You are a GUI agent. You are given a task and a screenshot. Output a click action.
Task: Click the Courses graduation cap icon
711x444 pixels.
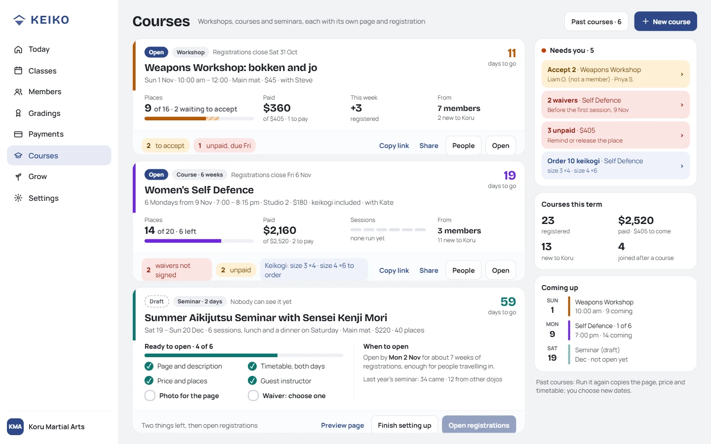click(x=18, y=155)
